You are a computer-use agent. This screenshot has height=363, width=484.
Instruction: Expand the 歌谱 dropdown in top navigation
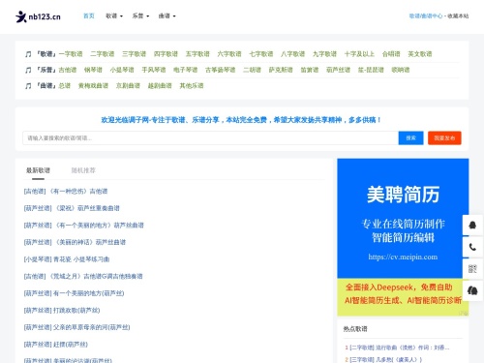click(x=114, y=15)
